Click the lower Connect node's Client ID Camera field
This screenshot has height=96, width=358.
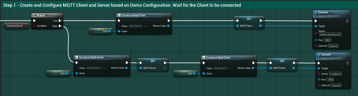pos(336,85)
